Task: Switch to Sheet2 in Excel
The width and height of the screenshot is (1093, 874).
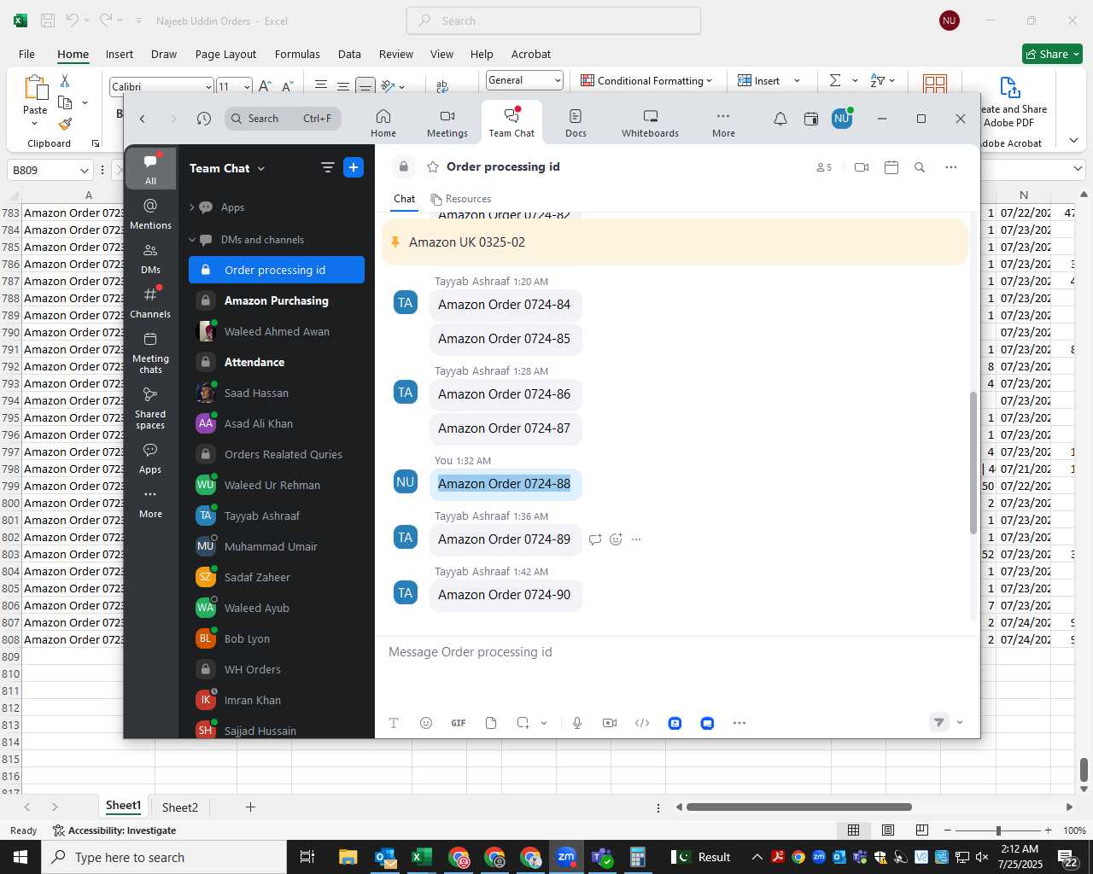Action: click(x=180, y=807)
